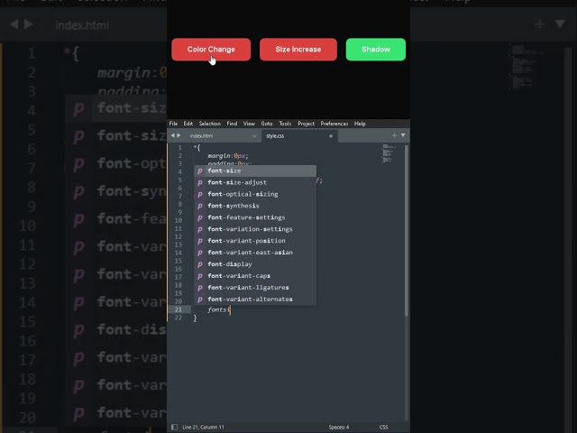Select font-optical-sizing suggestion

coord(255,194)
